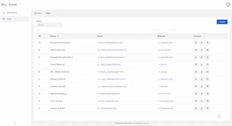Click the Tushan logo title
Image resolution: width=232 pixels, height=126 pixels.
coord(9,5)
